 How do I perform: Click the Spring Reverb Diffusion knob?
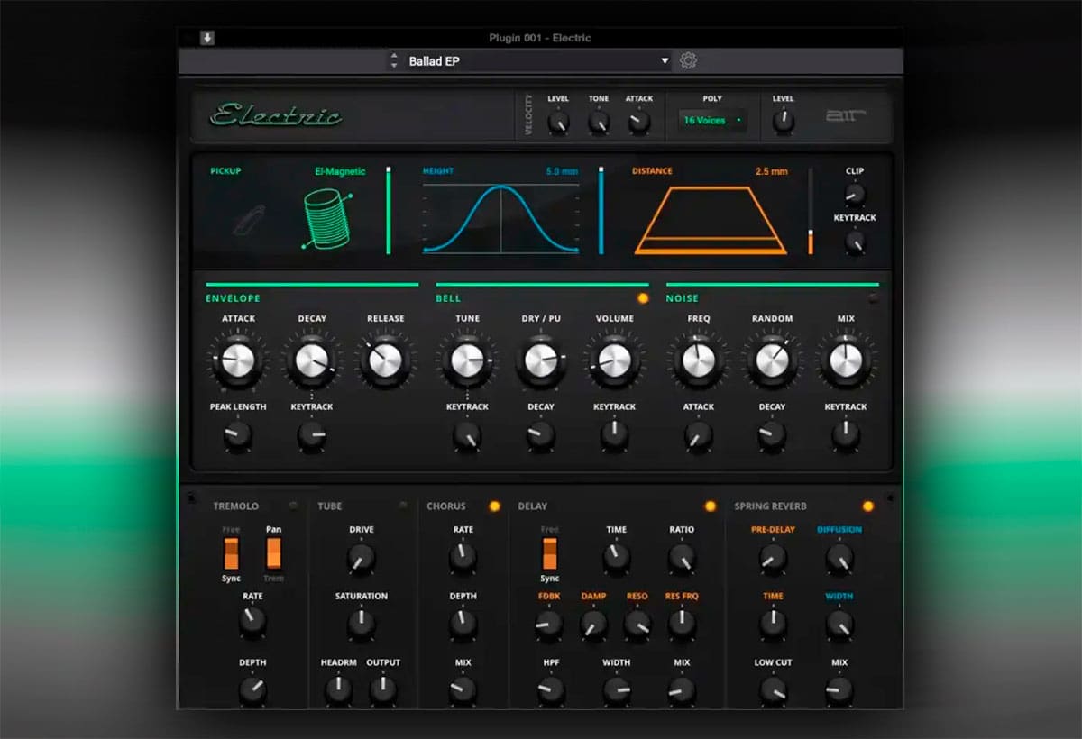(839, 559)
